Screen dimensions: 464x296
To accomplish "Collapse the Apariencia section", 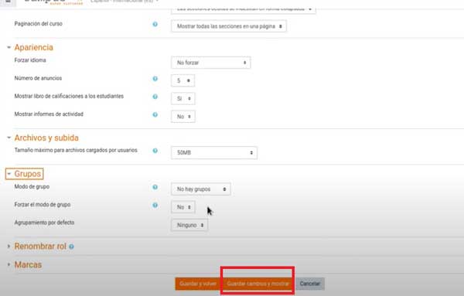I will click(9, 47).
